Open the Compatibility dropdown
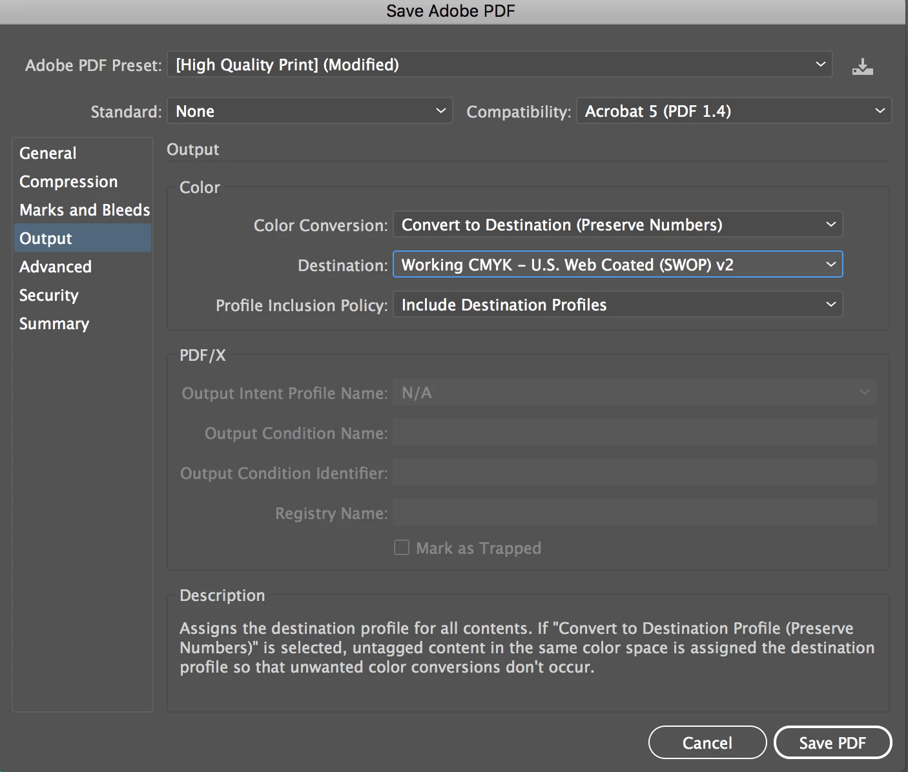 [734, 111]
